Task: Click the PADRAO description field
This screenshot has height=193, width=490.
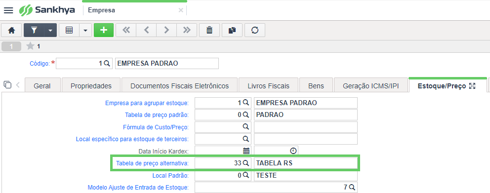Action: click(306, 115)
